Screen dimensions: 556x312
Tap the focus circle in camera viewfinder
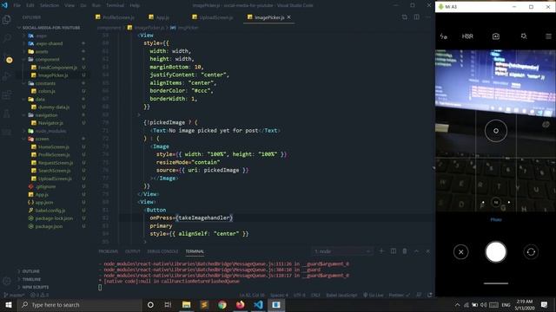pyautogui.click(x=496, y=131)
